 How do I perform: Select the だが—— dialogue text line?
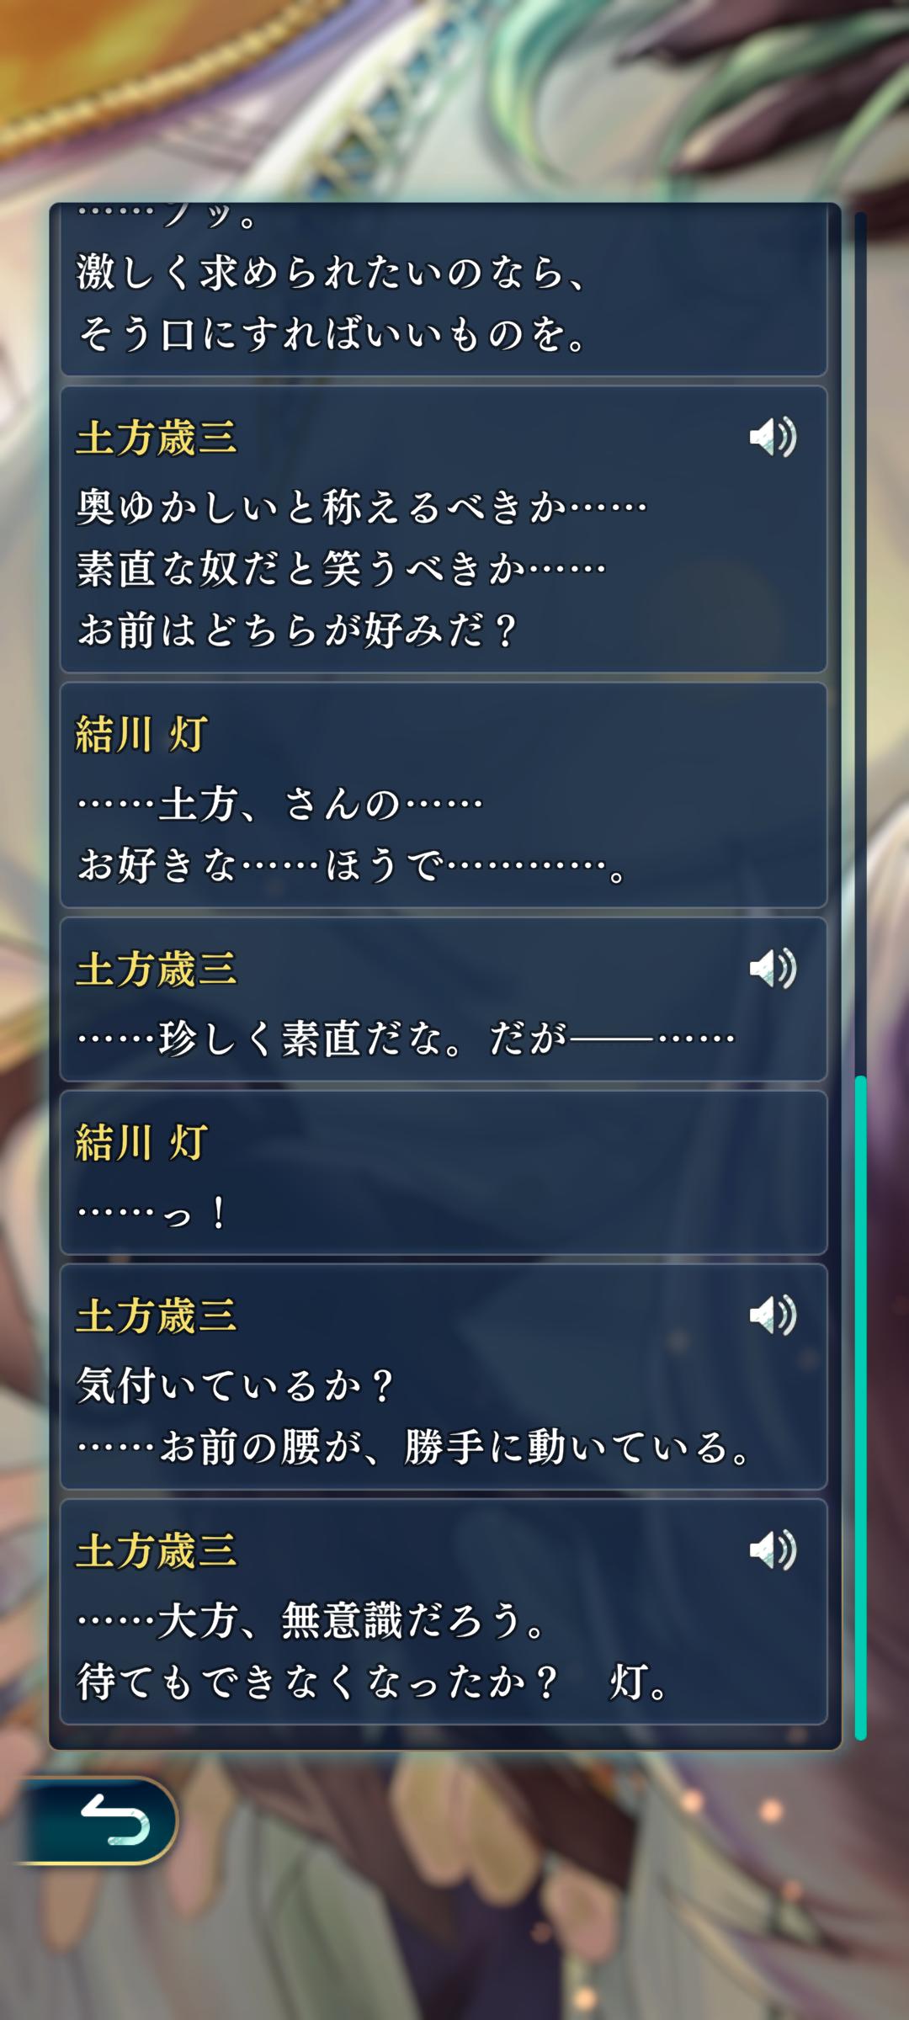(406, 1039)
